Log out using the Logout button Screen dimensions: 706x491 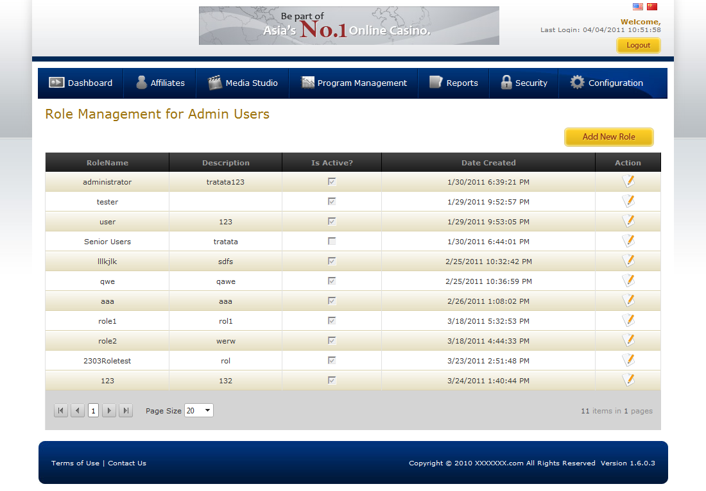638,46
